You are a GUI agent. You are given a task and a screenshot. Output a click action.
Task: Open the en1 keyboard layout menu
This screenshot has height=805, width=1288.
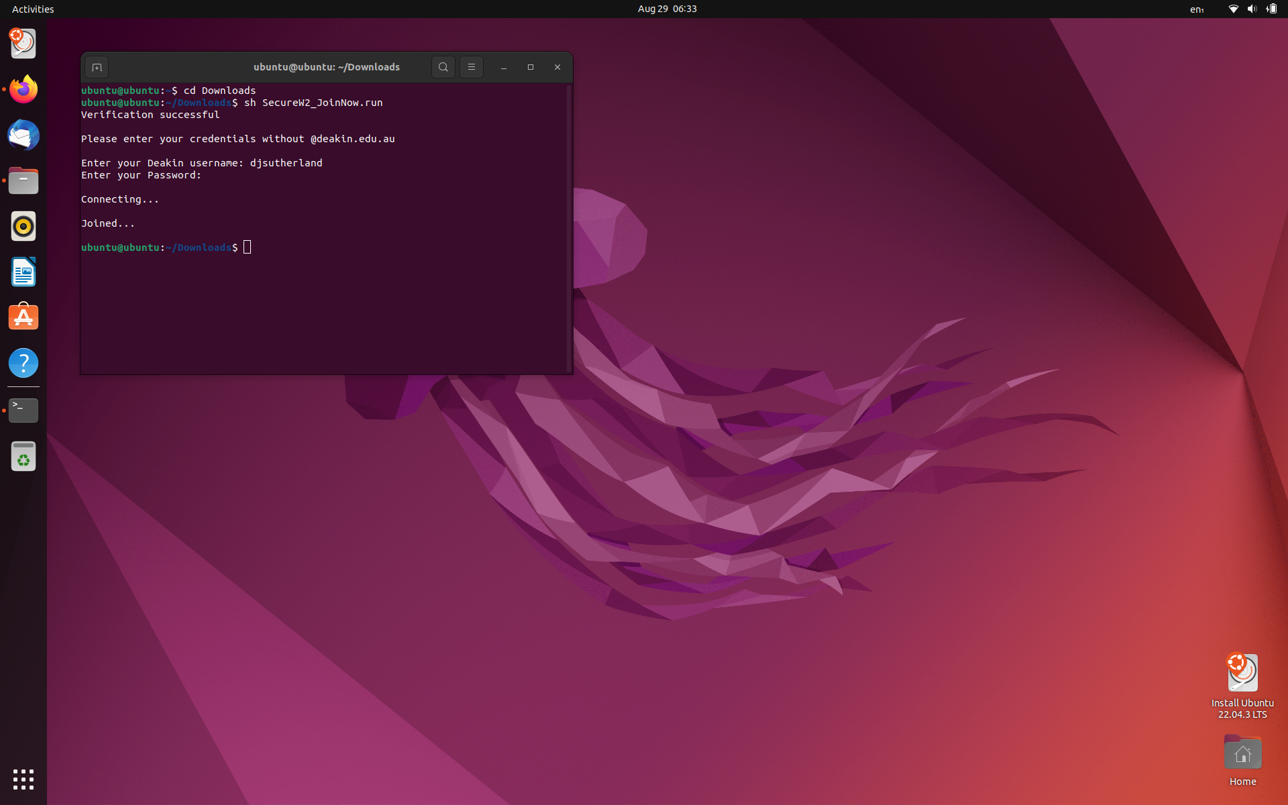(1198, 9)
